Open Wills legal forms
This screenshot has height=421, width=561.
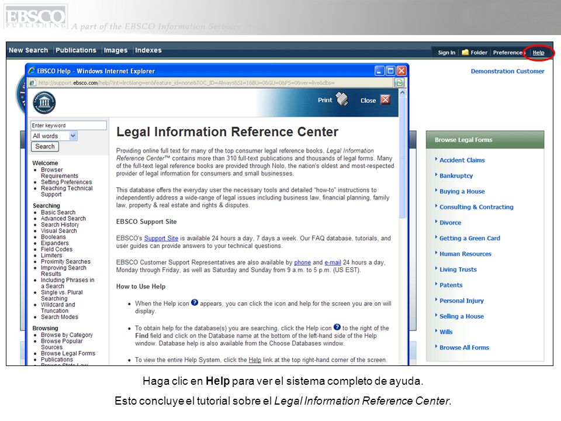pyautogui.click(x=446, y=332)
